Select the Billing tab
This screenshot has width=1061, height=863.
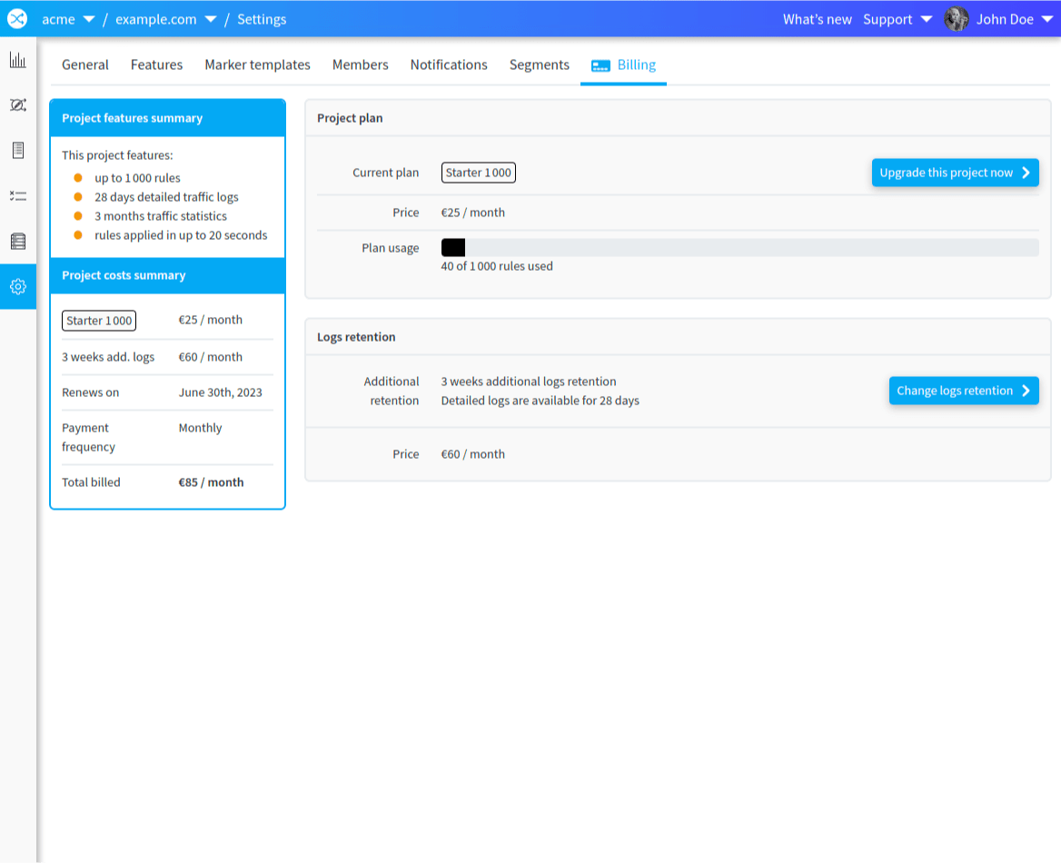tap(623, 65)
